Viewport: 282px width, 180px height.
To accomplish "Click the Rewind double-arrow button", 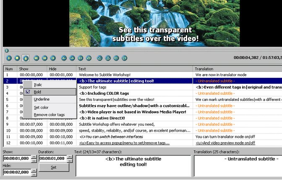I will (37, 58).
